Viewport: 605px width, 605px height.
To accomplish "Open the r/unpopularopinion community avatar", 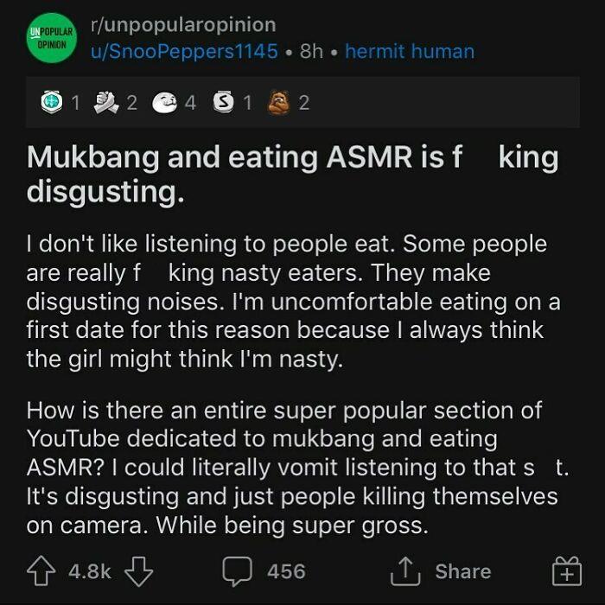I will pyautogui.click(x=51, y=40).
